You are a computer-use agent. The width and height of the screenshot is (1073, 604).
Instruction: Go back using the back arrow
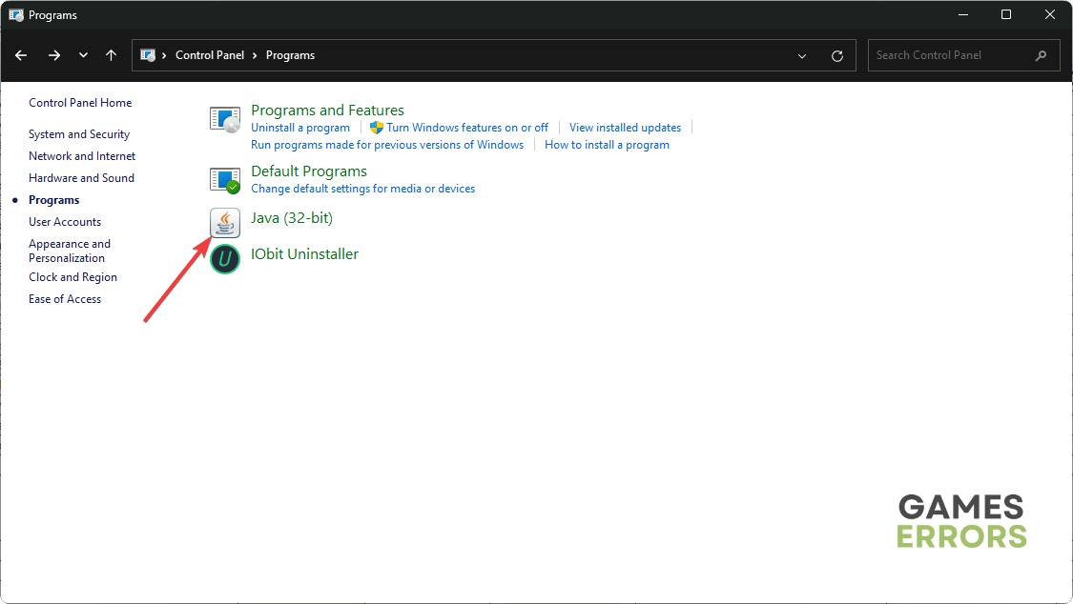click(21, 55)
